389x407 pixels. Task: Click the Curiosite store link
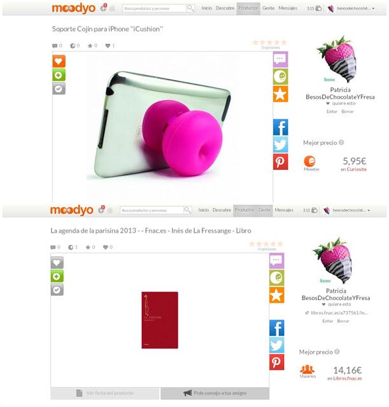(357, 169)
